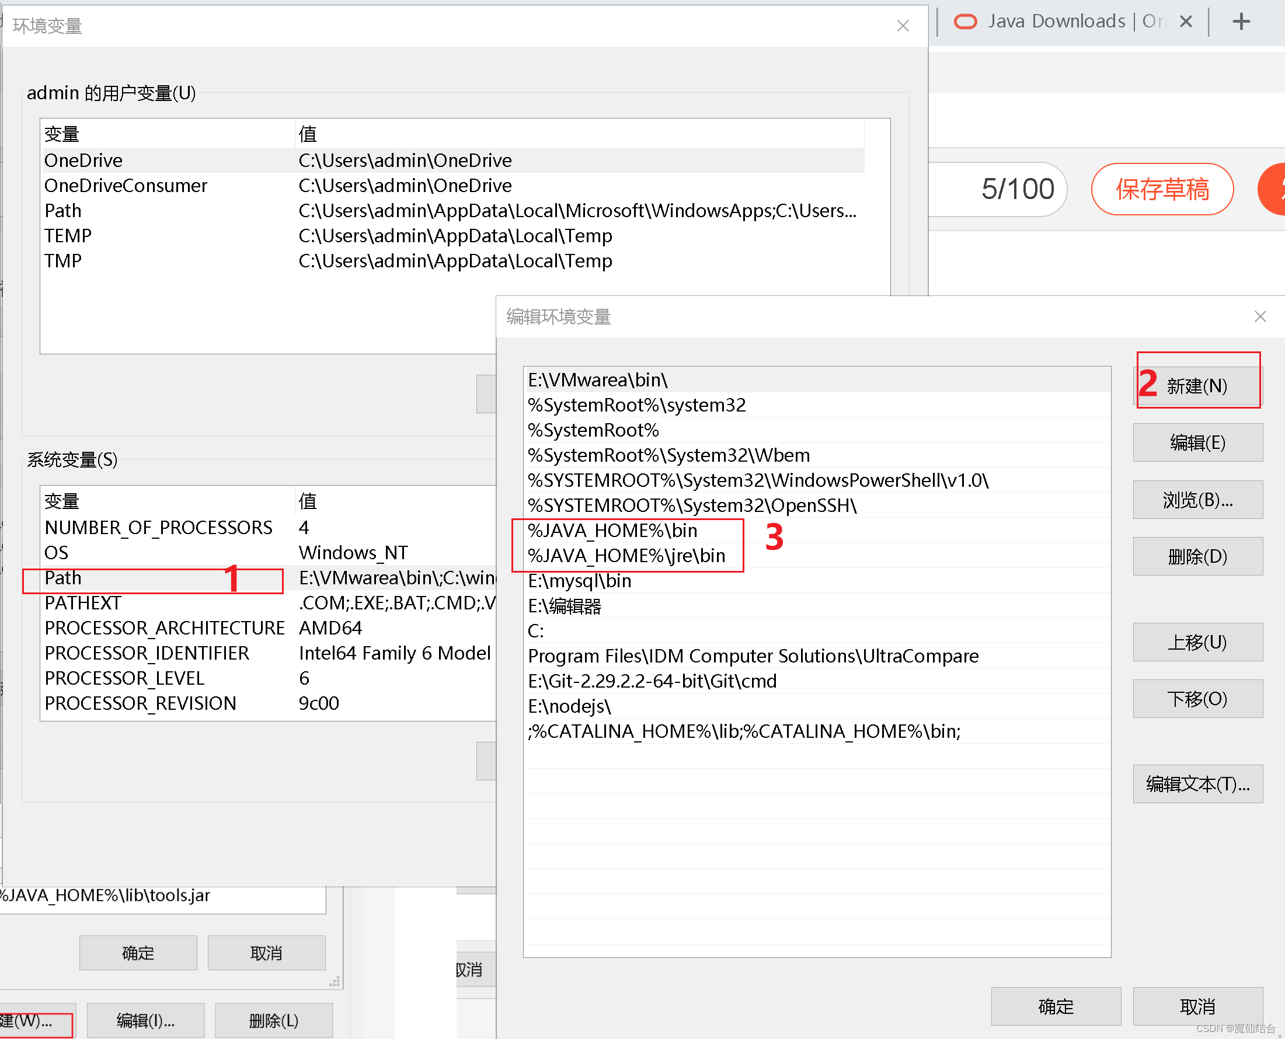Select %SystemRoot%\system32 entry
Screen dimensions: 1285x1039
pos(817,405)
